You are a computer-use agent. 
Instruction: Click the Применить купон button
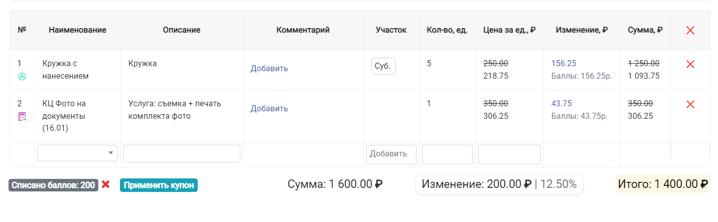pos(159,185)
